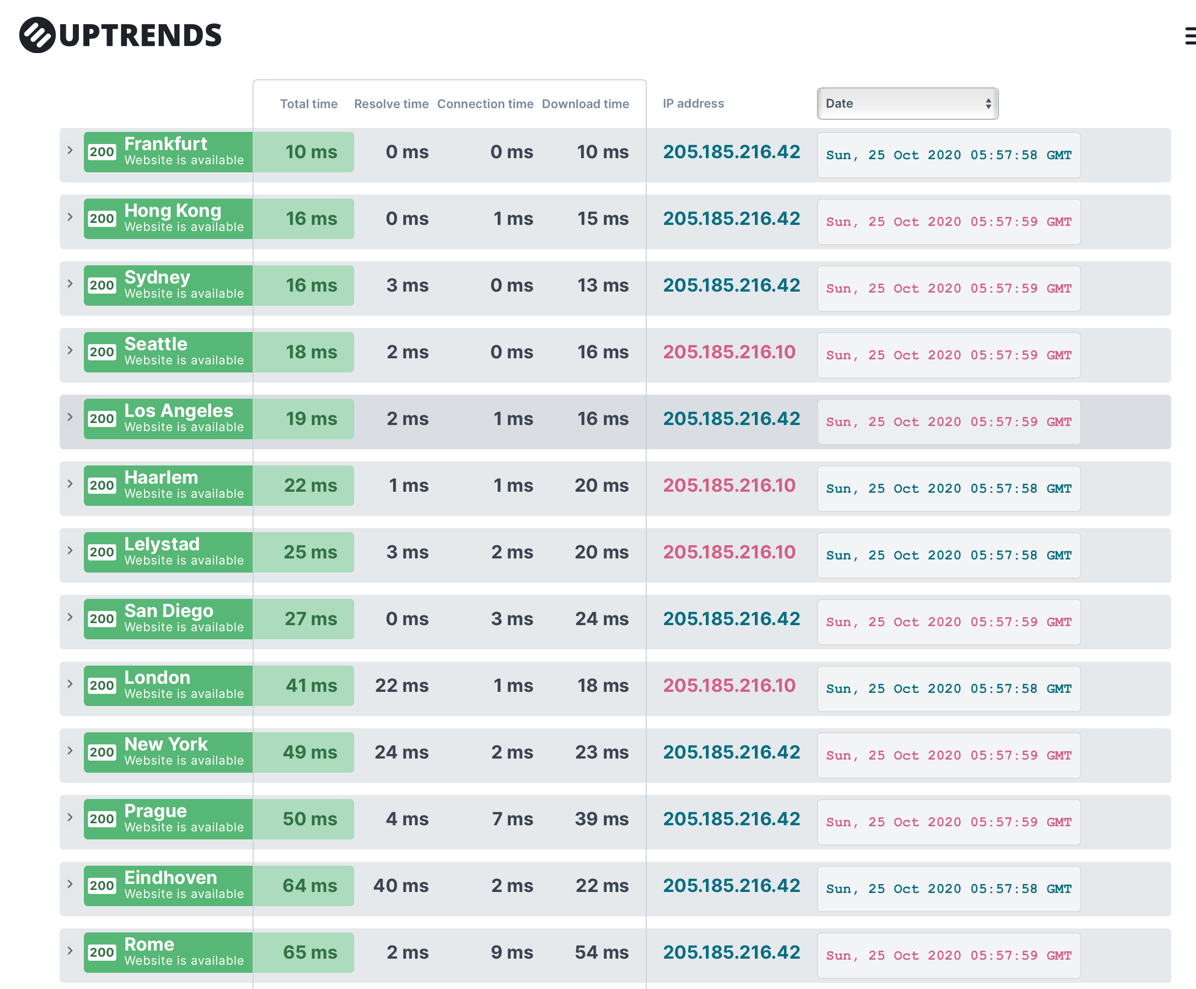Expand the Haarlem row chevron

tap(70, 484)
